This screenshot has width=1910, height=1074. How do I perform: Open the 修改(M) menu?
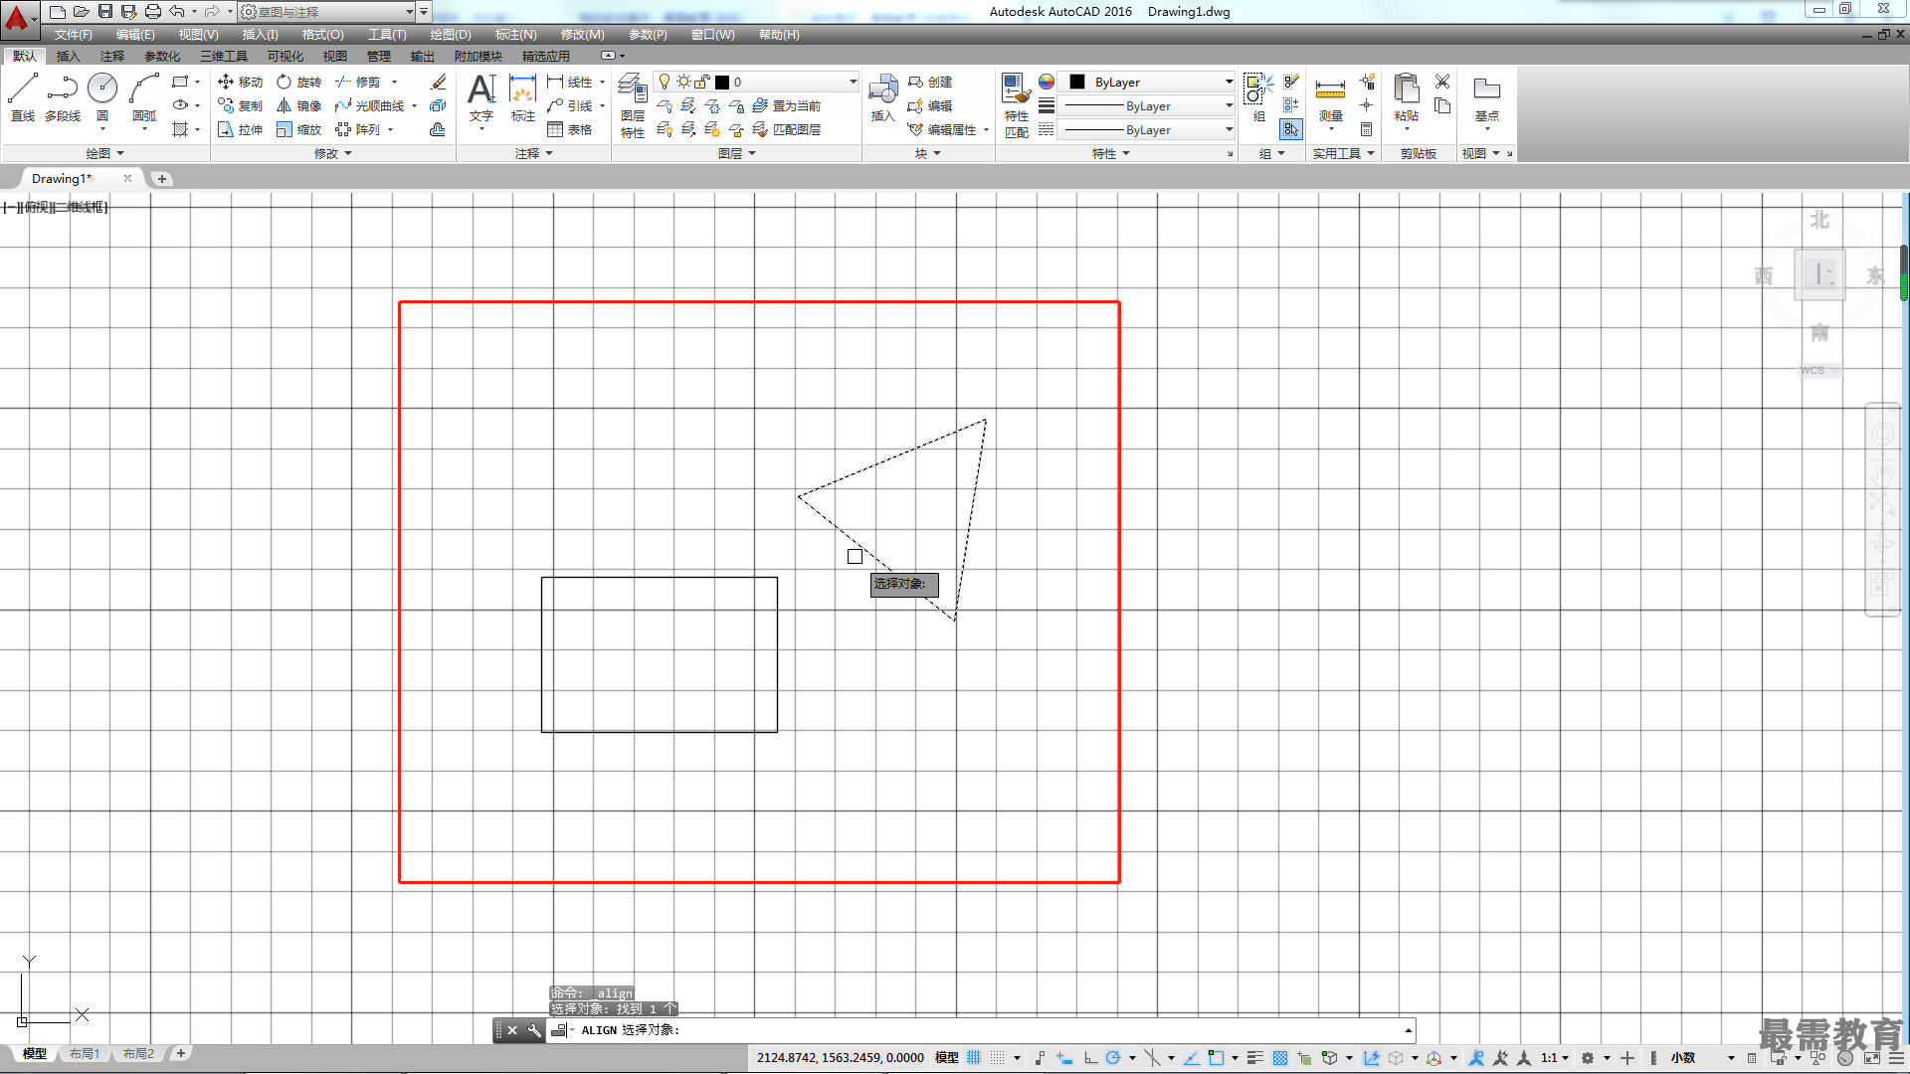pos(582,35)
